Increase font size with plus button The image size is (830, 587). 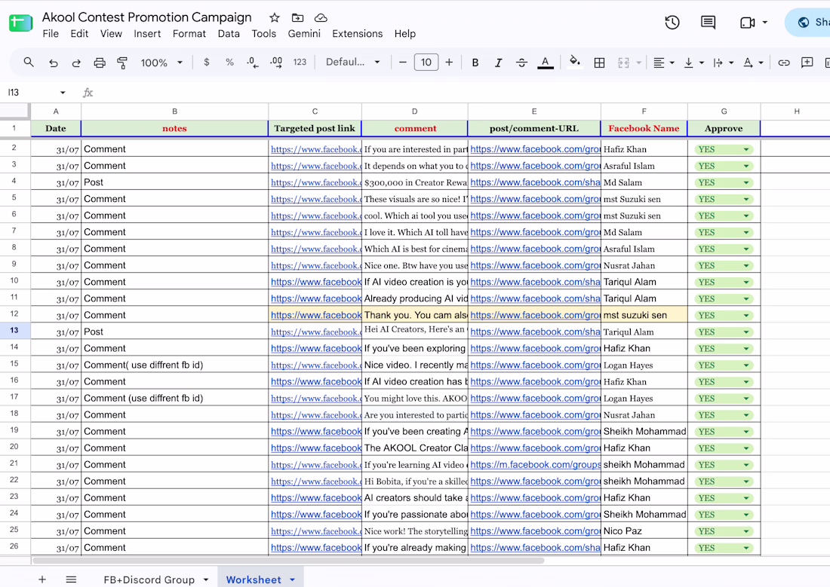pos(449,63)
